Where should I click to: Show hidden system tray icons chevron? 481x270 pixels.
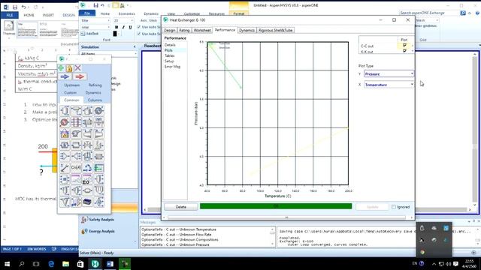coord(434,264)
